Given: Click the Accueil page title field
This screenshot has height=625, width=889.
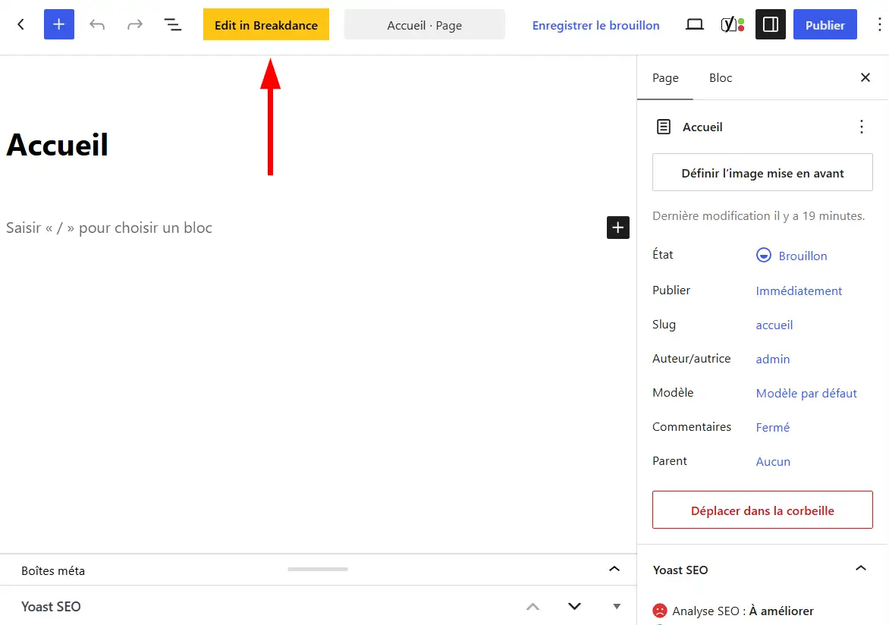Looking at the screenshot, I should [x=57, y=145].
